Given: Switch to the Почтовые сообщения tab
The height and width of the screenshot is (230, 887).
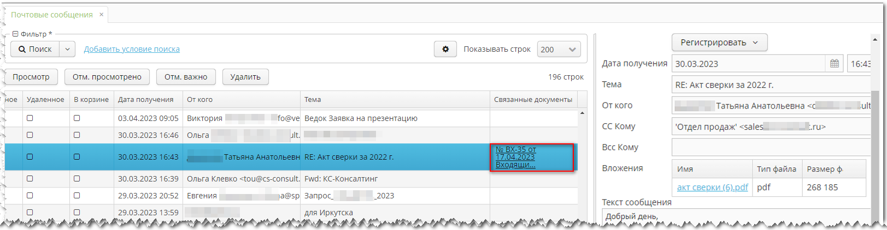Looking at the screenshot, I should point(52,15).
